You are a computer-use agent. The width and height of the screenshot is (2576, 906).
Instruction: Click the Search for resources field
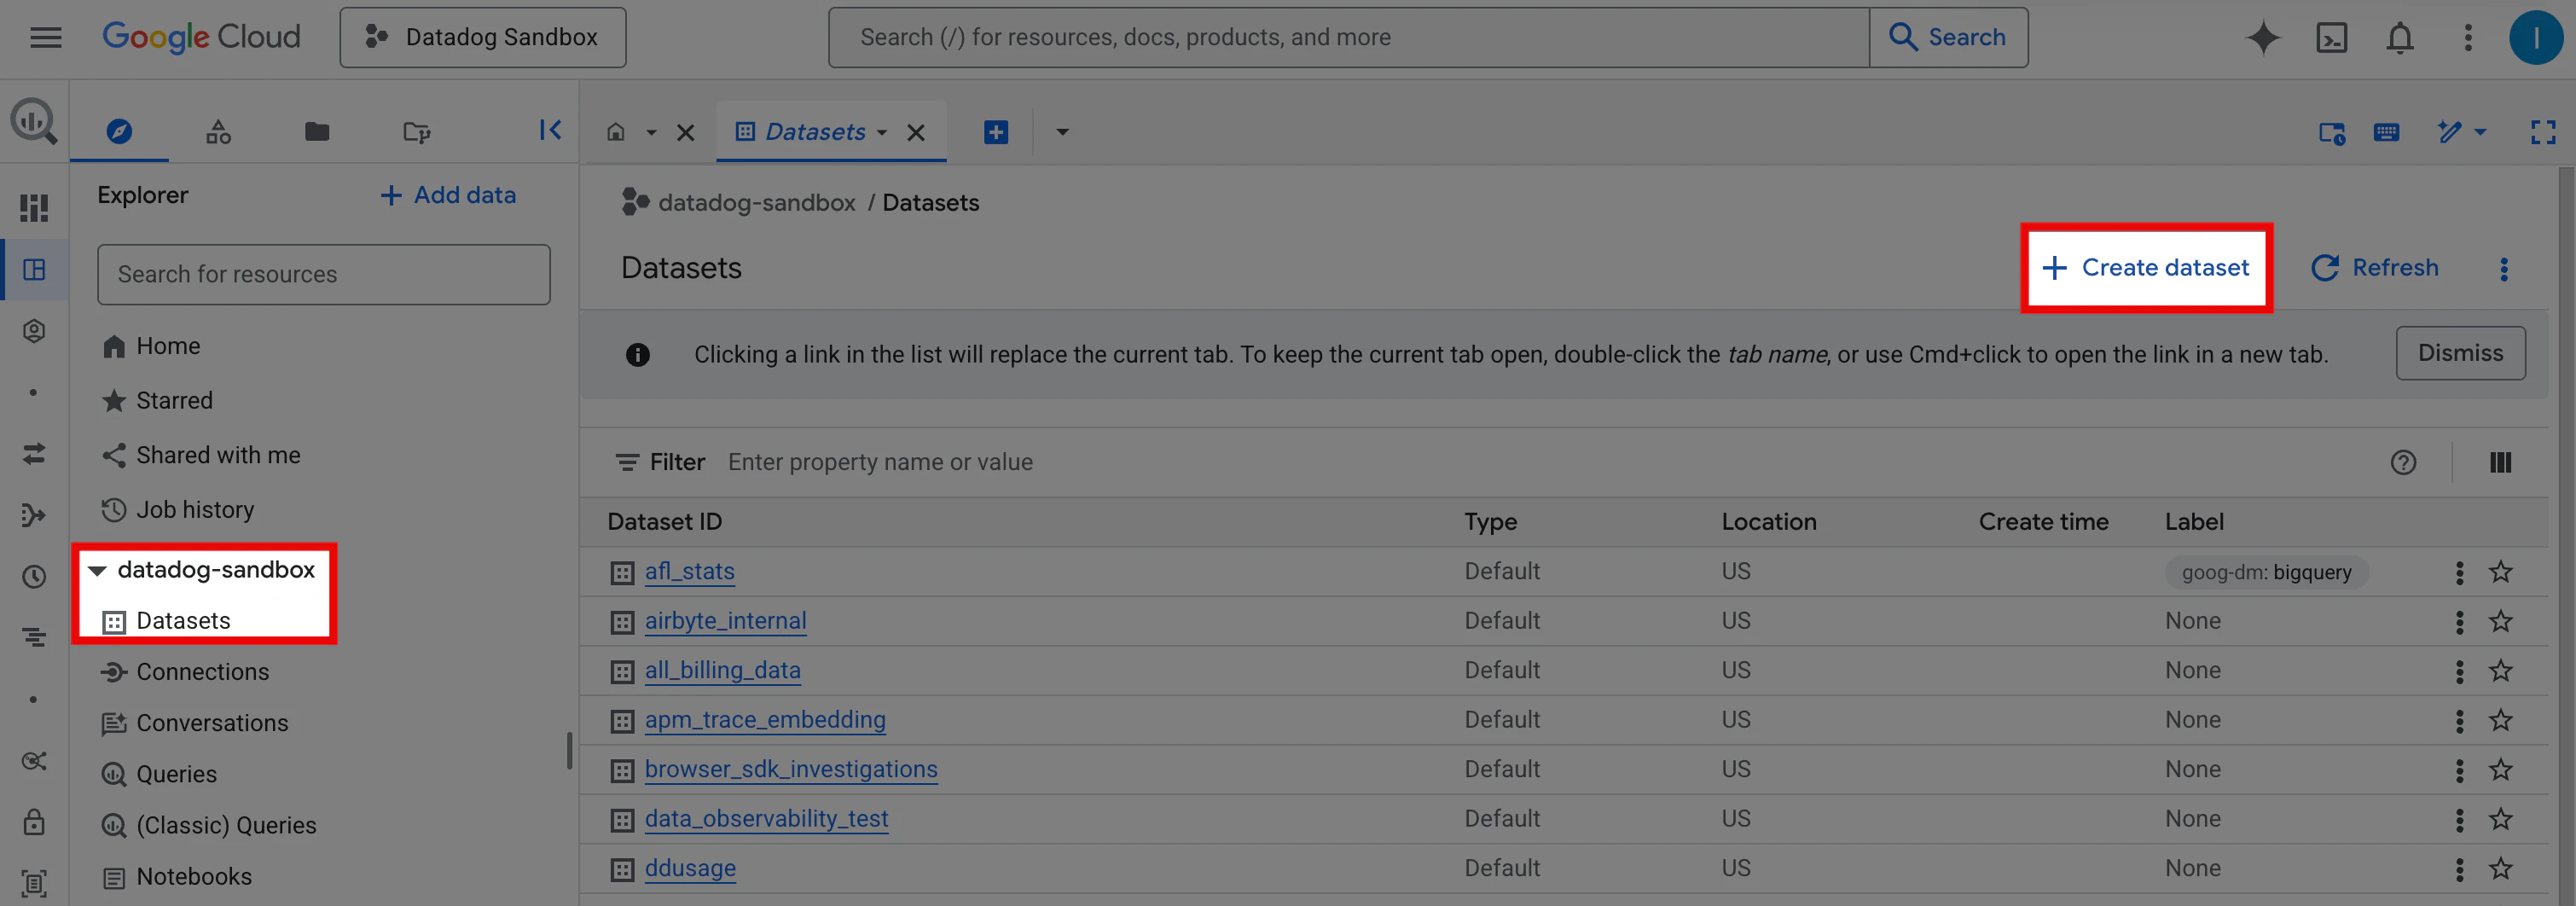point(323,274)
